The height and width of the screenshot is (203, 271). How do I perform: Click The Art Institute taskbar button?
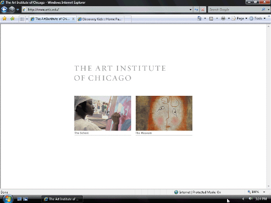[x=62, y=199]
